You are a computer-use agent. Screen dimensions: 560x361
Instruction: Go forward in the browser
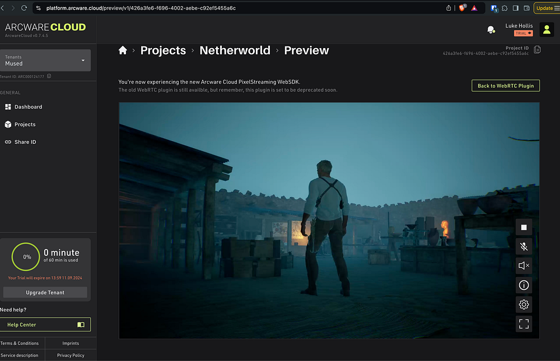point(13,8)
